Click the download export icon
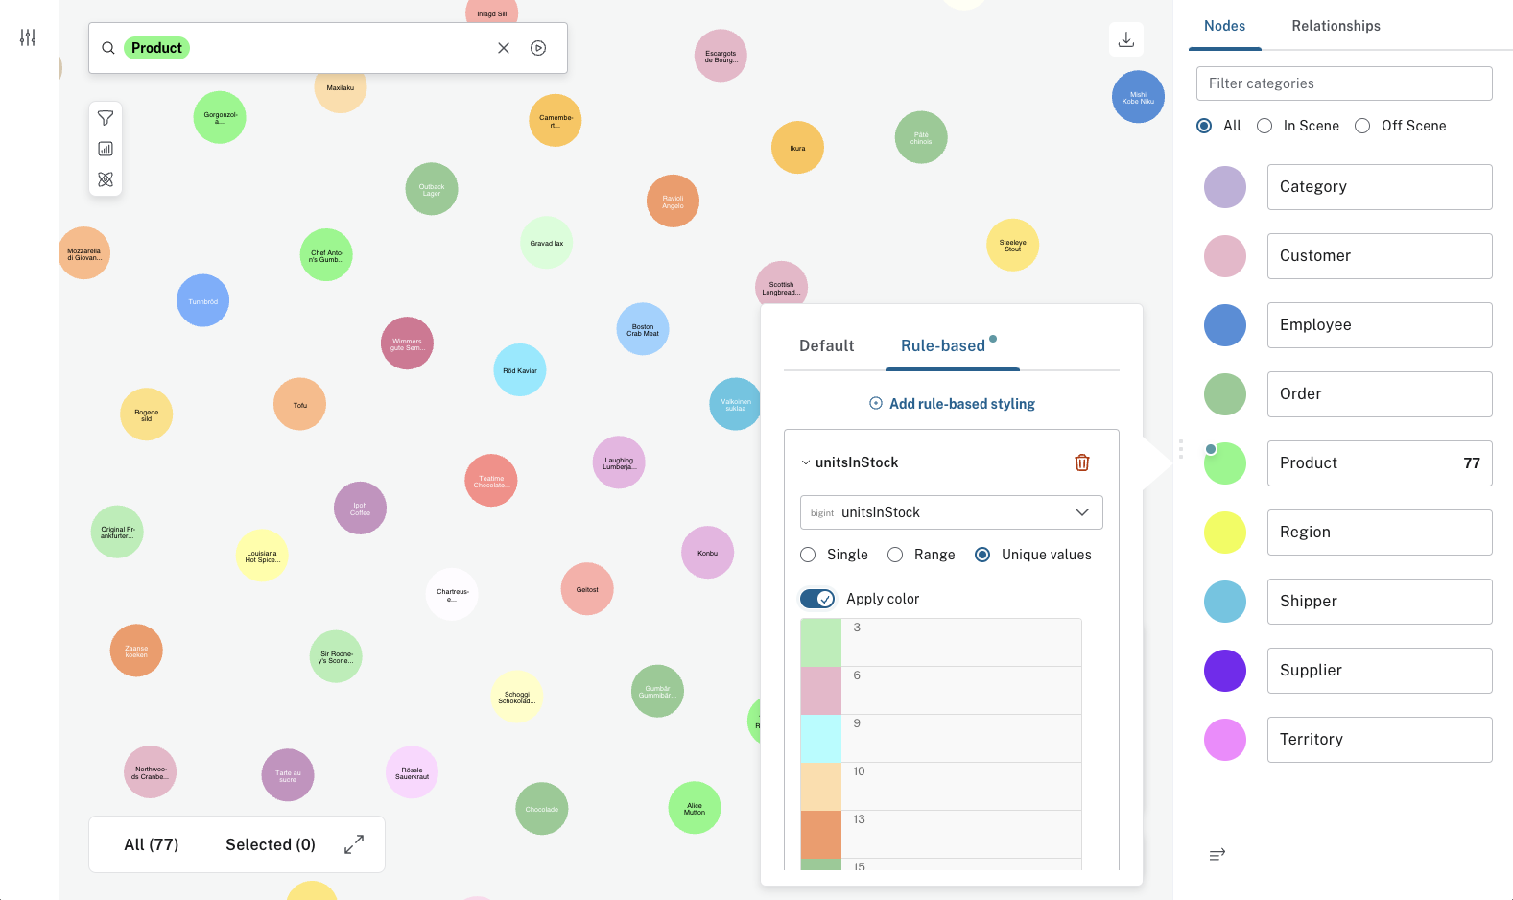 1126,39
